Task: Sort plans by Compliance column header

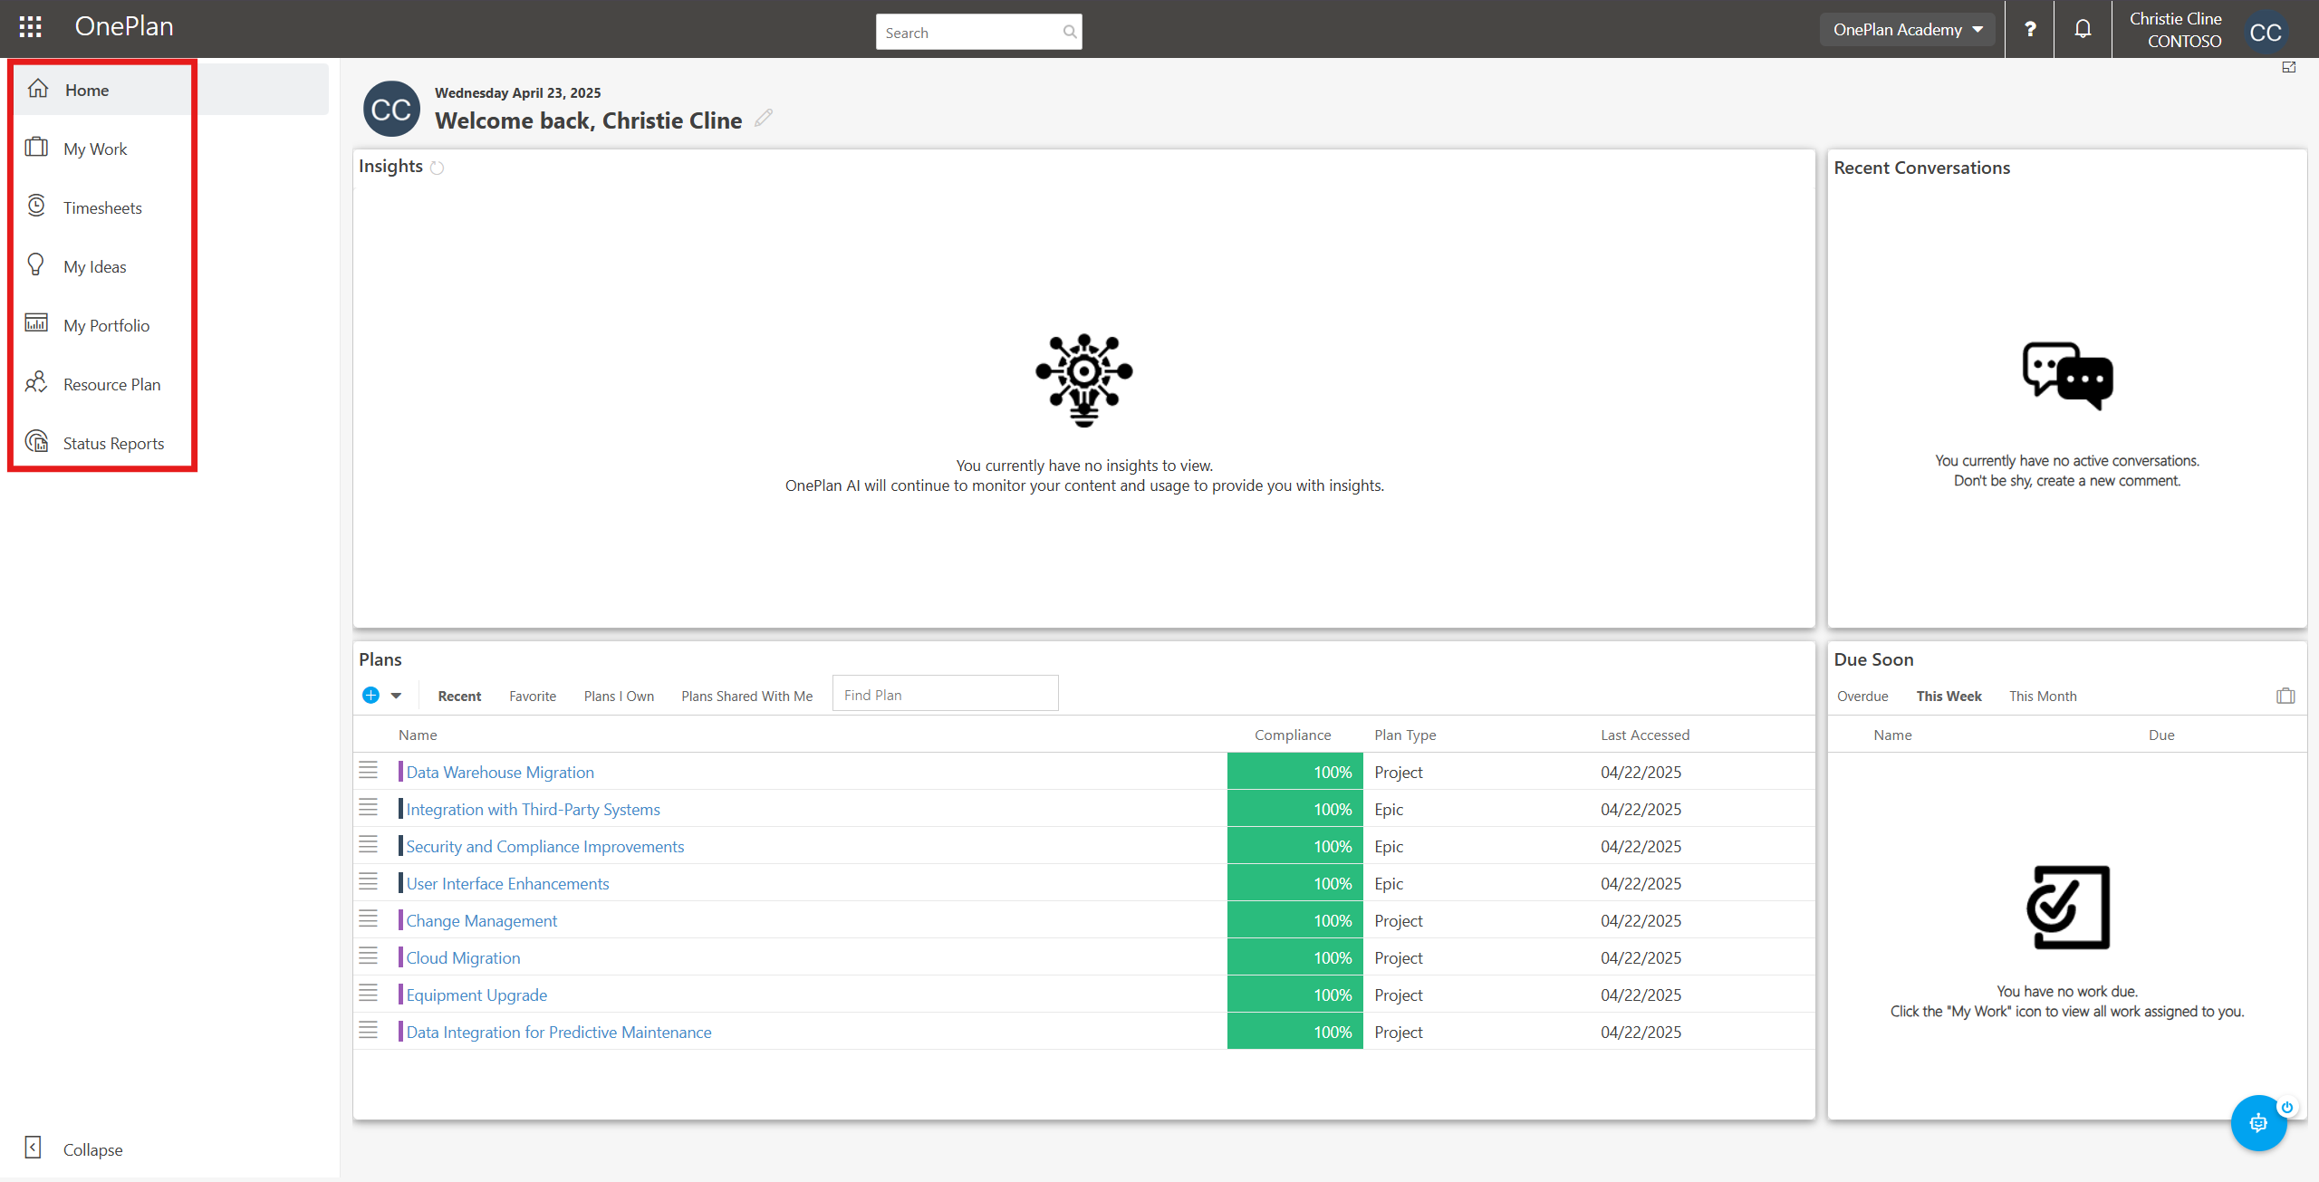Action: pos(1293,735)
